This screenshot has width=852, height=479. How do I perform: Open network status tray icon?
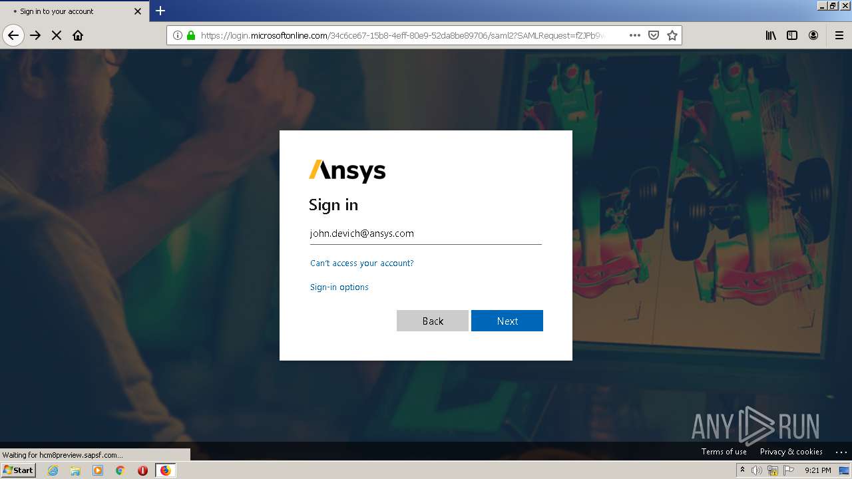point(773,470)
